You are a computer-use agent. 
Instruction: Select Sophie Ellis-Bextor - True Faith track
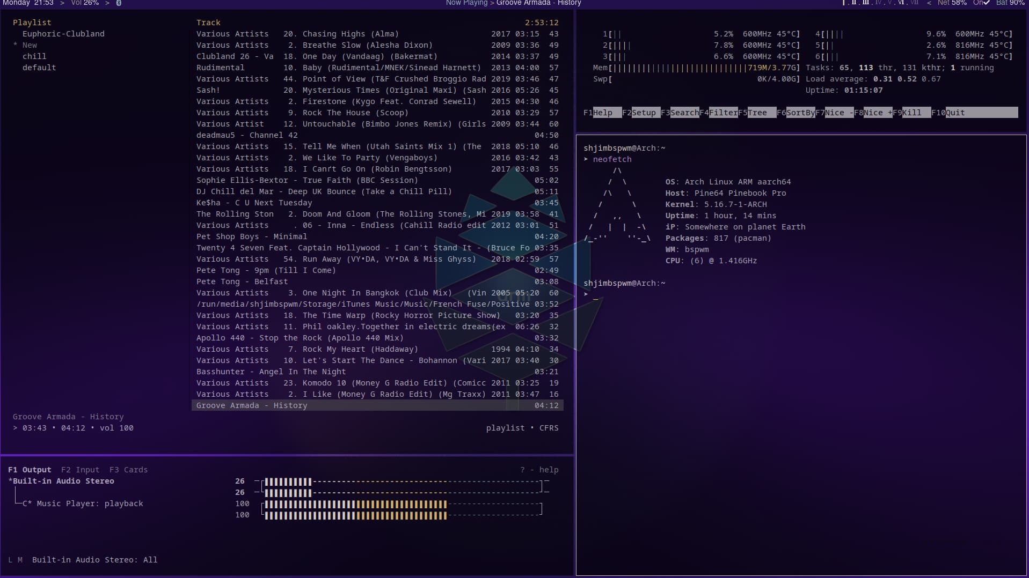(x=377, y=180)
